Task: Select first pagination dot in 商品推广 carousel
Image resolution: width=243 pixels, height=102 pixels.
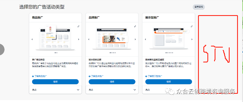Action: tap(55, 53)
